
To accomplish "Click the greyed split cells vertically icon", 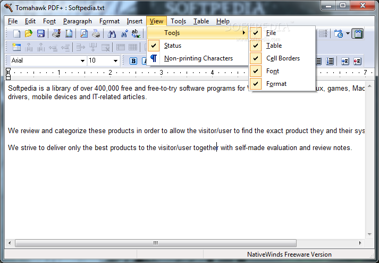I will click(x=93, y=47).
